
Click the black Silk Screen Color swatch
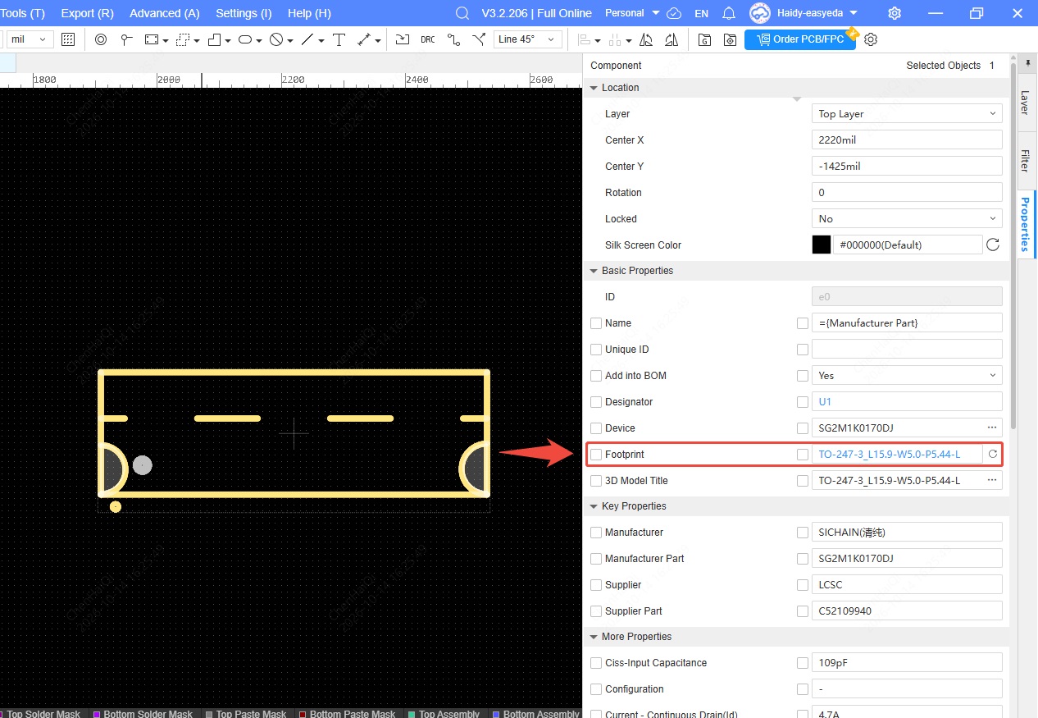822,245
